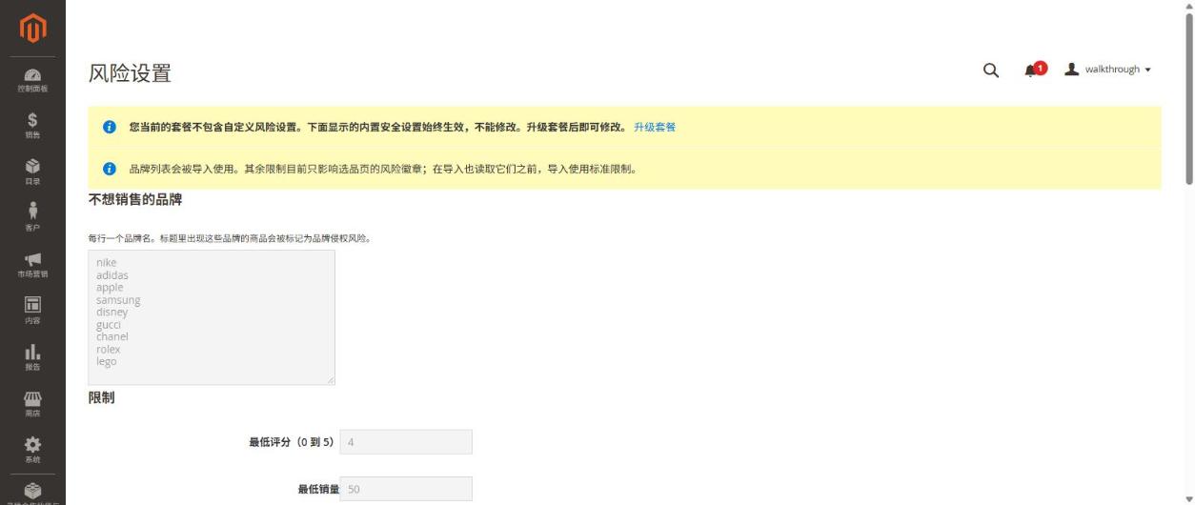Click the 最低销量 label
The width and height of the screenshot is (1195, 505).
(316, 489)
